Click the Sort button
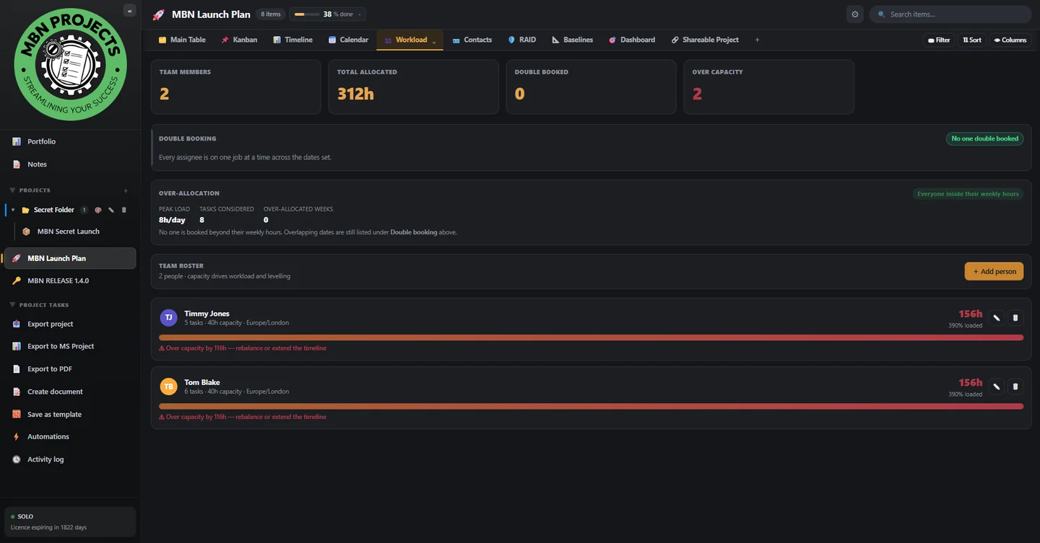 [x=972, y=40]
